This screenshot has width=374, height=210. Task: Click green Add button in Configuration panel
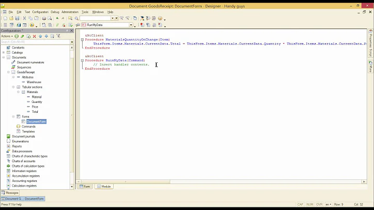[x=17, y=36]
